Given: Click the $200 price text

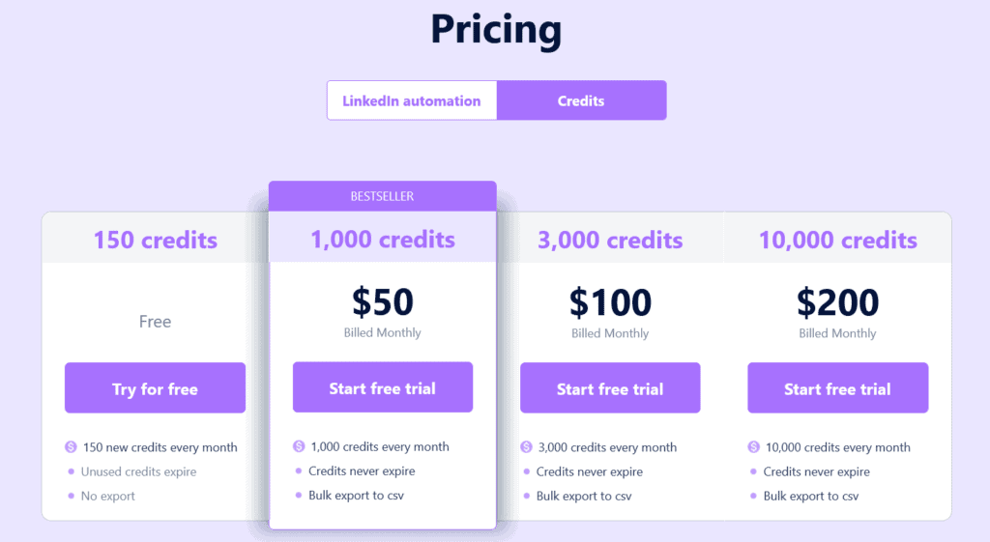Looking at the screenshot, I should (x=837, y=302).
